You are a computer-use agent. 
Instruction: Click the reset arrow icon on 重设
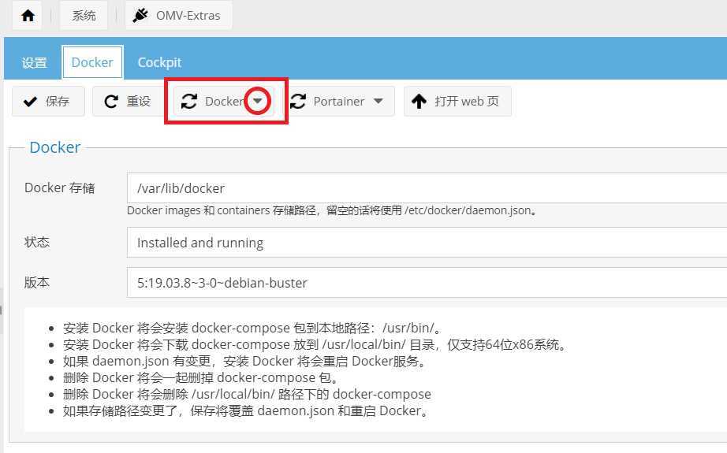pyautogui.click(x=111, y=102)
